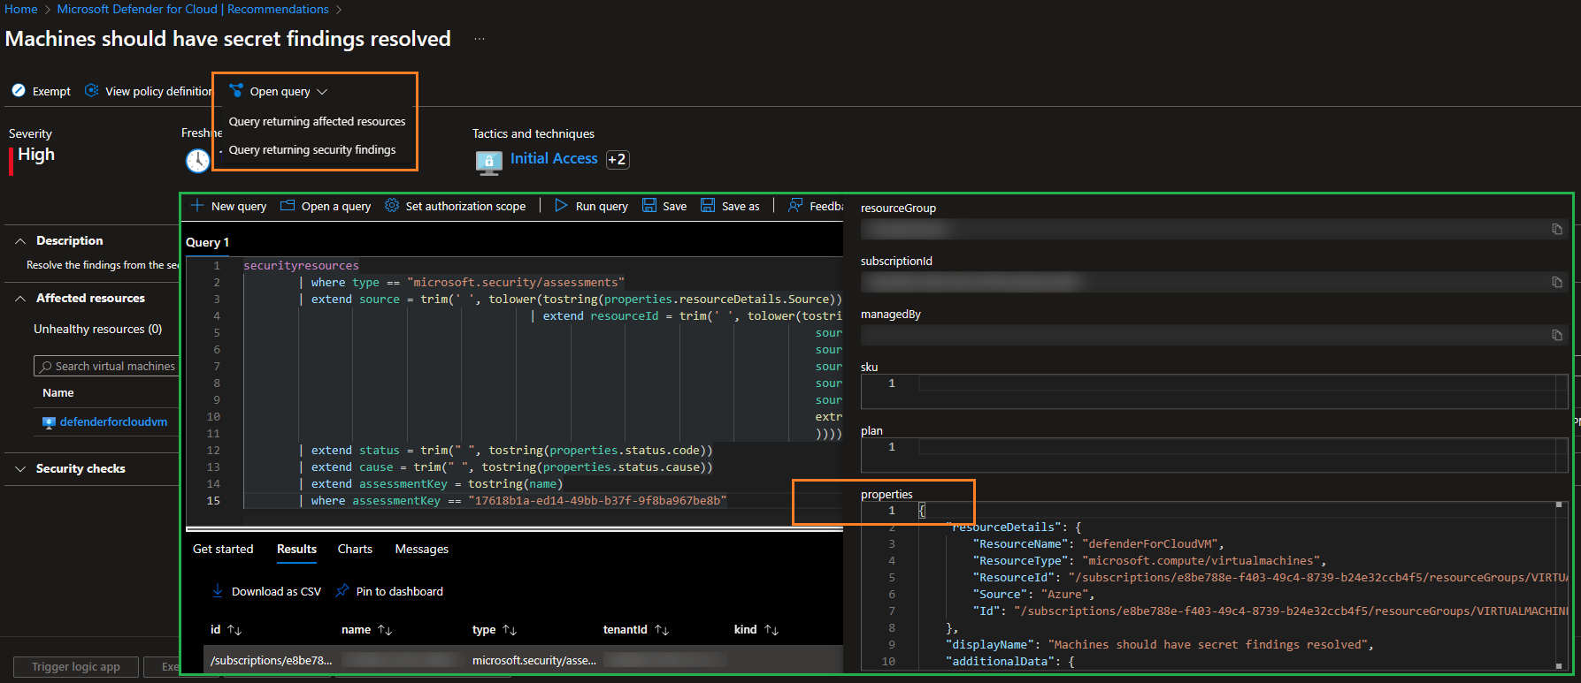Copy the resourceGroup value
The height and width of the screenshot is (683, 1581).
(x=1556, y=230)
